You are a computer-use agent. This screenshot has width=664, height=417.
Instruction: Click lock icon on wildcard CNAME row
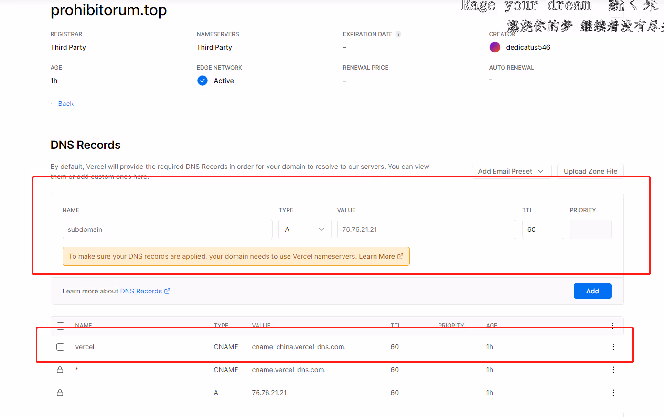[60, 370]
